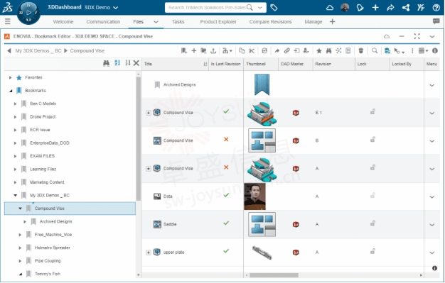Select Learning Files bookmark

[43, 169]
